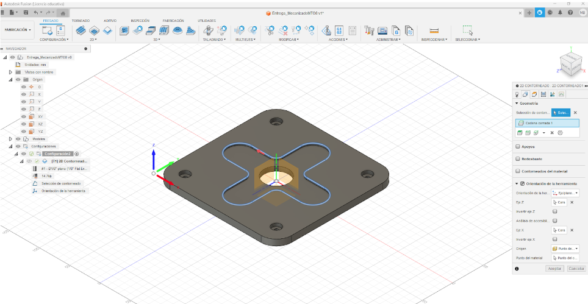Image resolution: width=588 pixels, height=304 pixels.
Task: Click the gear icon under Cadena cerrada 1
Action: click(560, 133)
